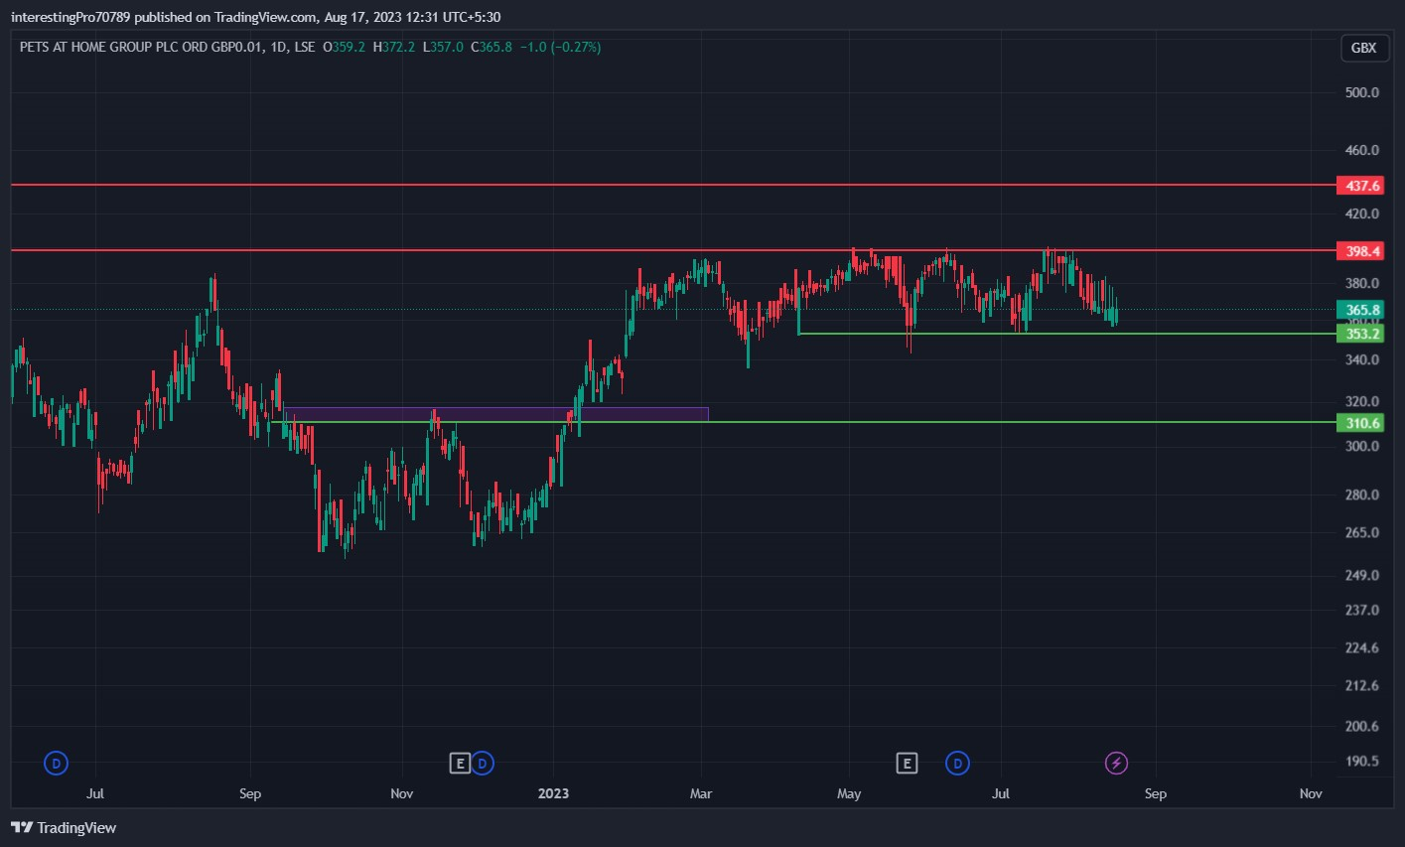Click the 460.0 price axis label
The height and width of the screenshot is (847, 1405).
(1361, 150)
